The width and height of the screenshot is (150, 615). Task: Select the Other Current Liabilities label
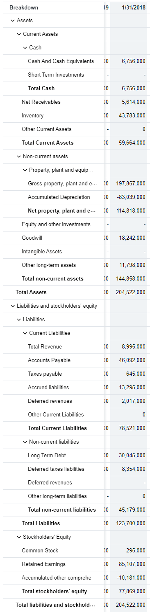tap(56, 414)
